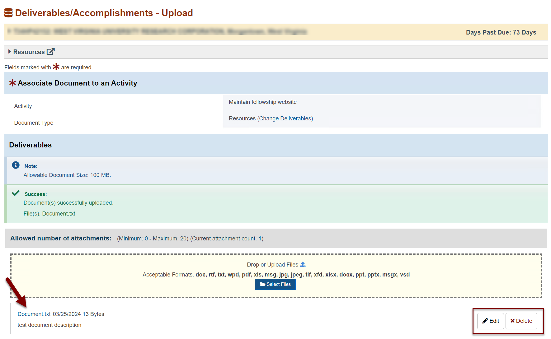The image size is (551, 339).
Task: Click the Document Type label
Action: 34,123
